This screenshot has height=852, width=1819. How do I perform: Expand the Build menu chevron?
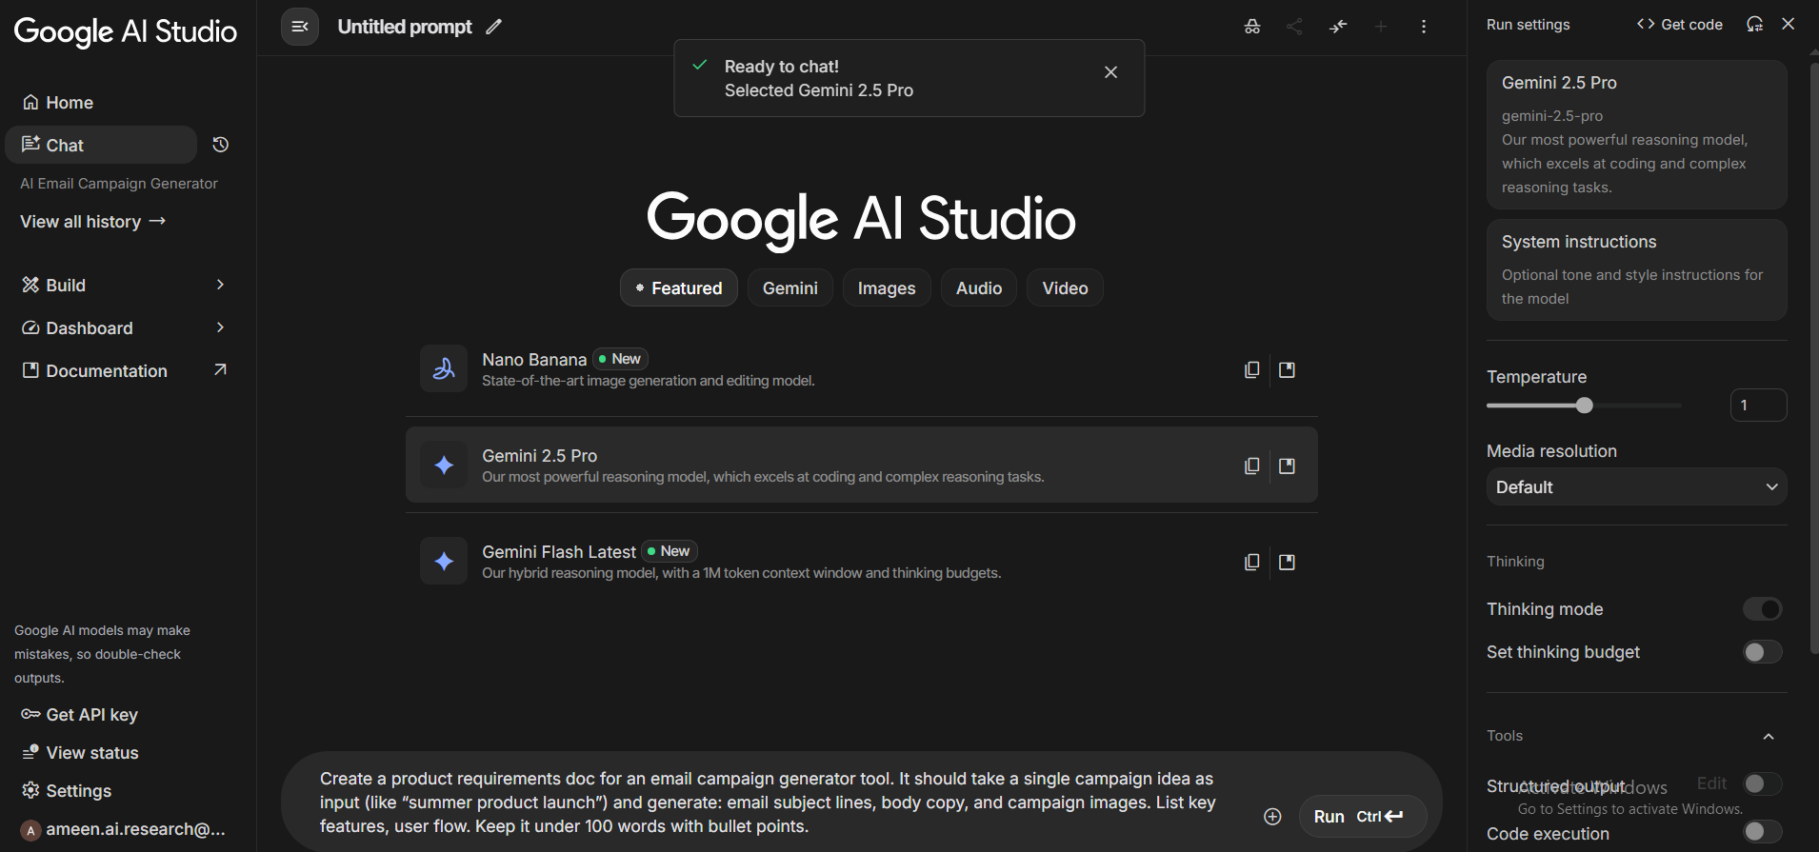(220, 285)
